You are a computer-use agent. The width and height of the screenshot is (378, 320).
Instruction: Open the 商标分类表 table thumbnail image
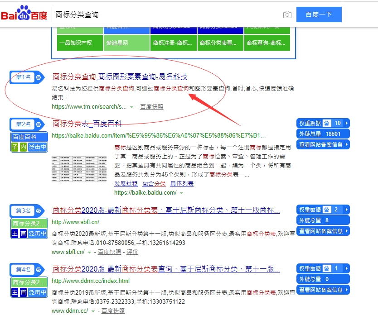[79, 168]
